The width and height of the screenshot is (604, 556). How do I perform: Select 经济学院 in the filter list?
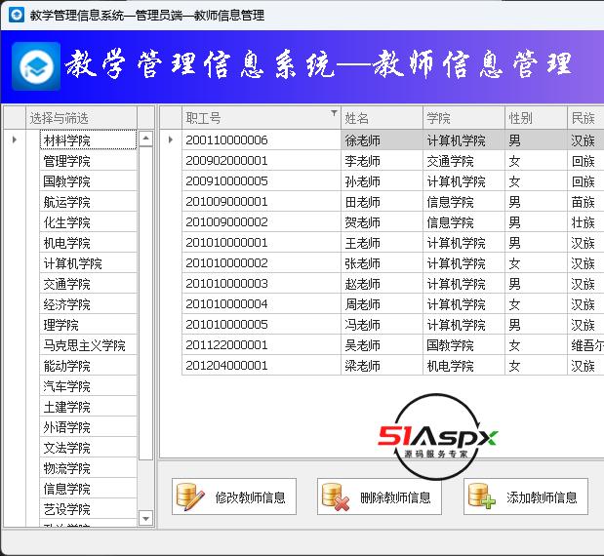[x=88, y=303]
